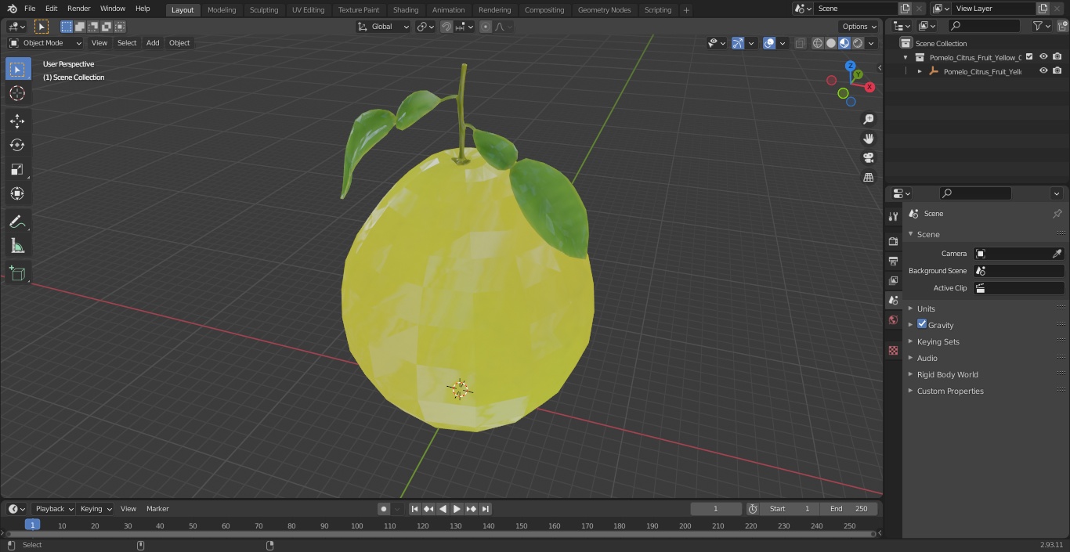Jump to the animation start frame
This screenshot has height=552, width=1070.
point(415,509)
